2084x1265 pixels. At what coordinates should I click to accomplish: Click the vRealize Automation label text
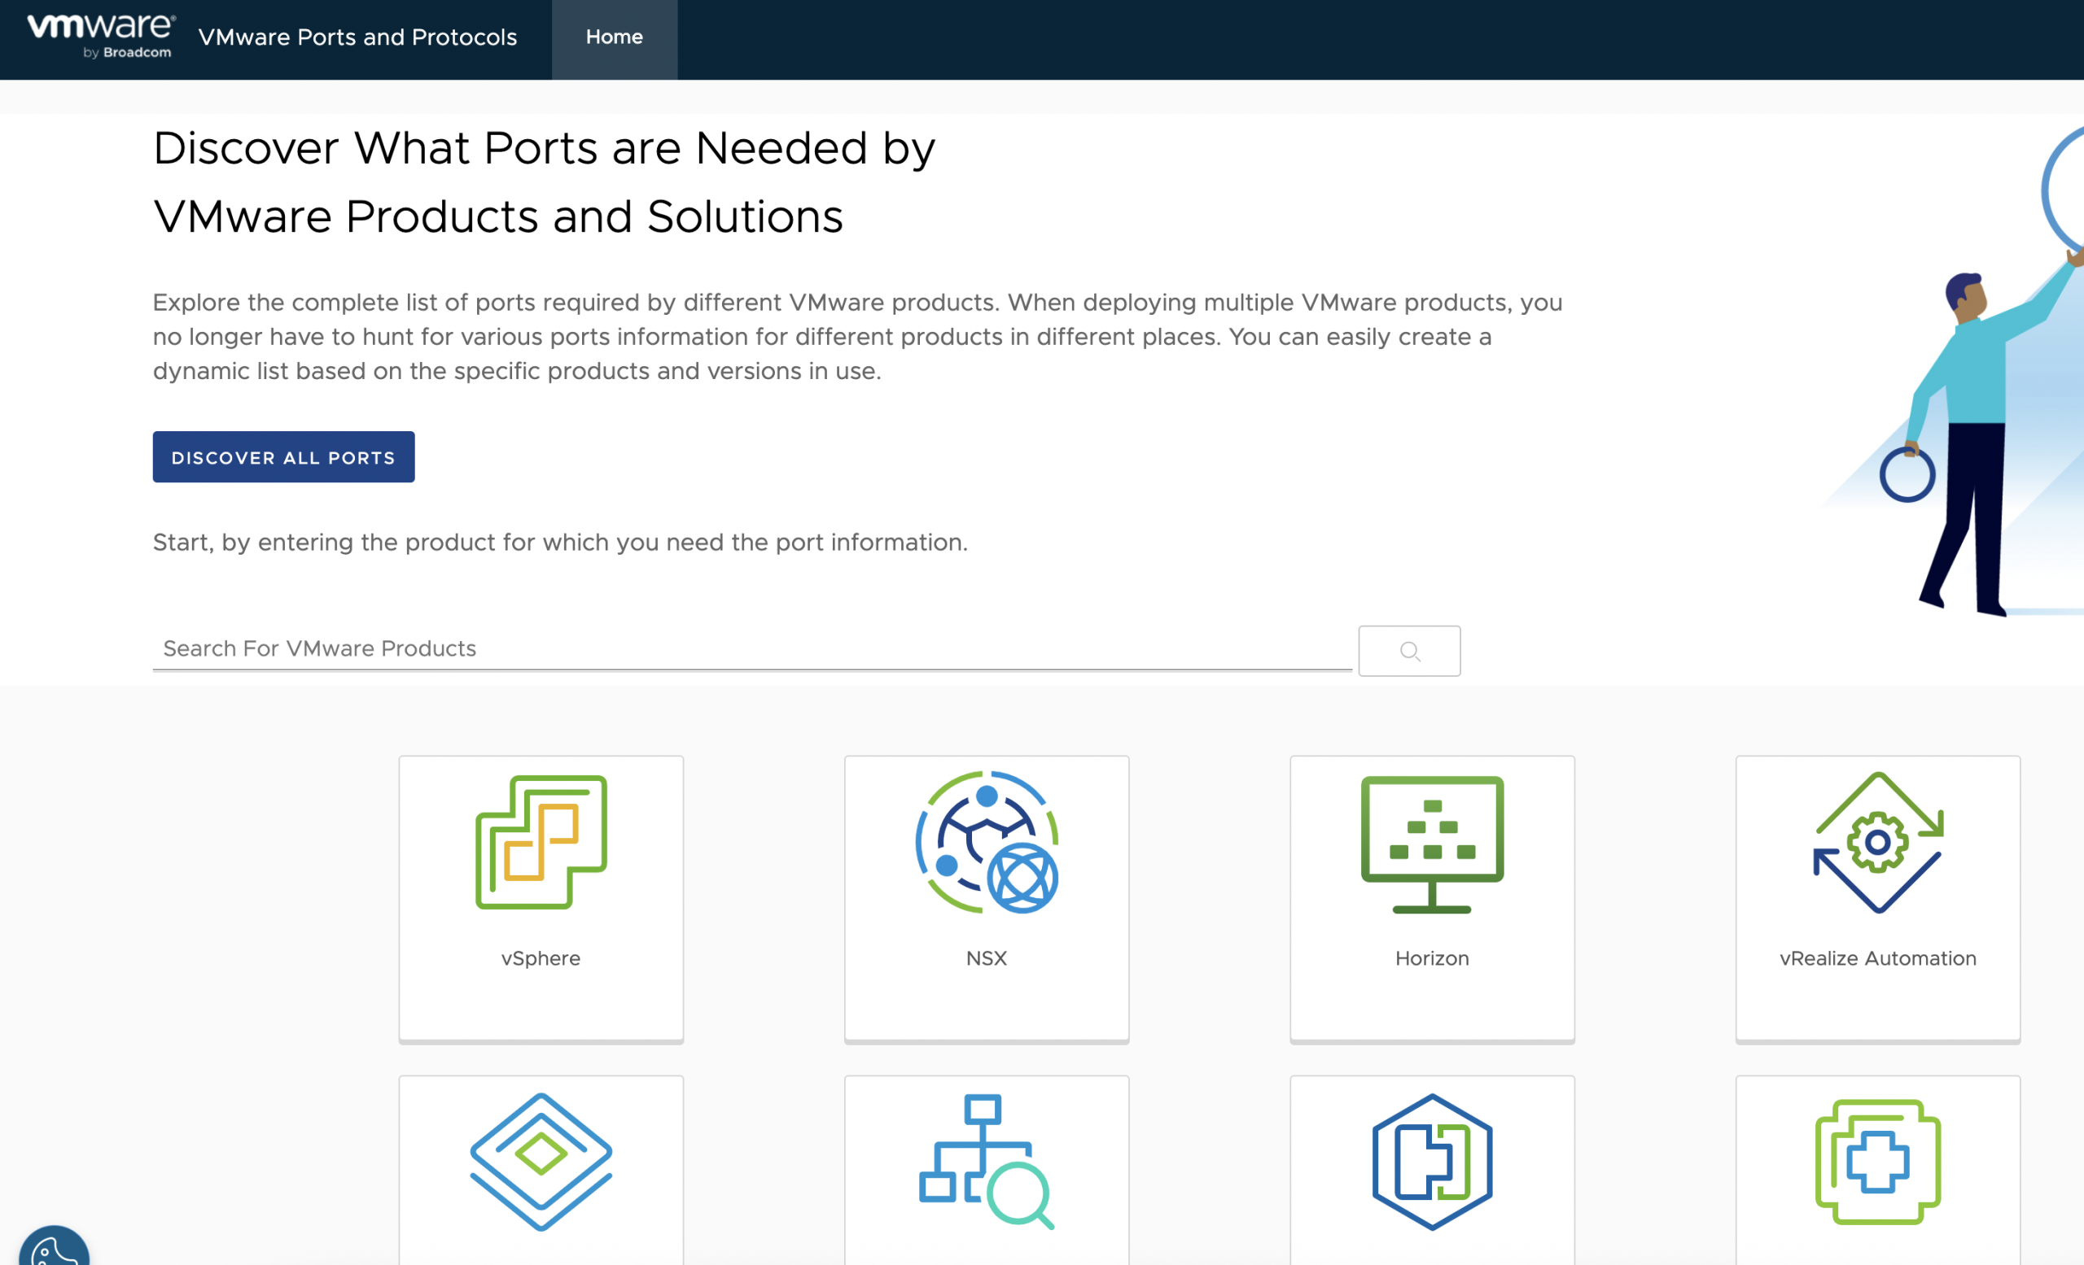[x=1877, y=958]
